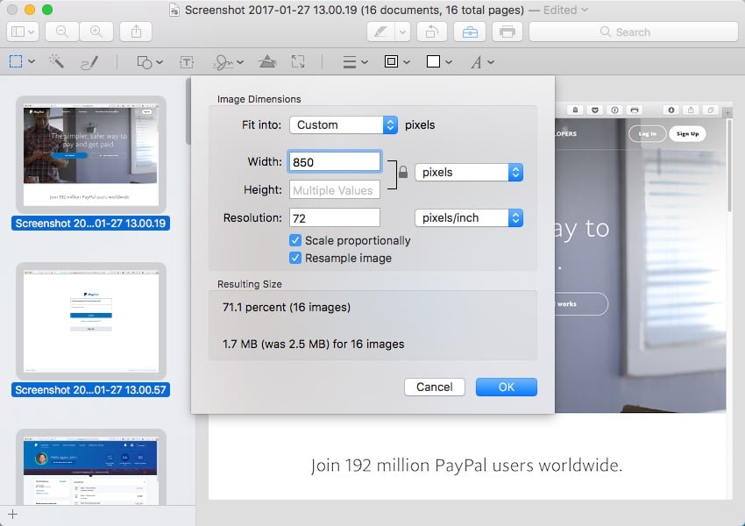Screen dimensions: 745x526
Task: Click the proportional lock icon
Action: 403,172
